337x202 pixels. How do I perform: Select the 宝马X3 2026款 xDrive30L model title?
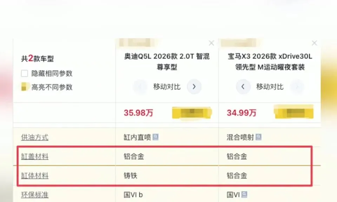(x=270, y=62)
